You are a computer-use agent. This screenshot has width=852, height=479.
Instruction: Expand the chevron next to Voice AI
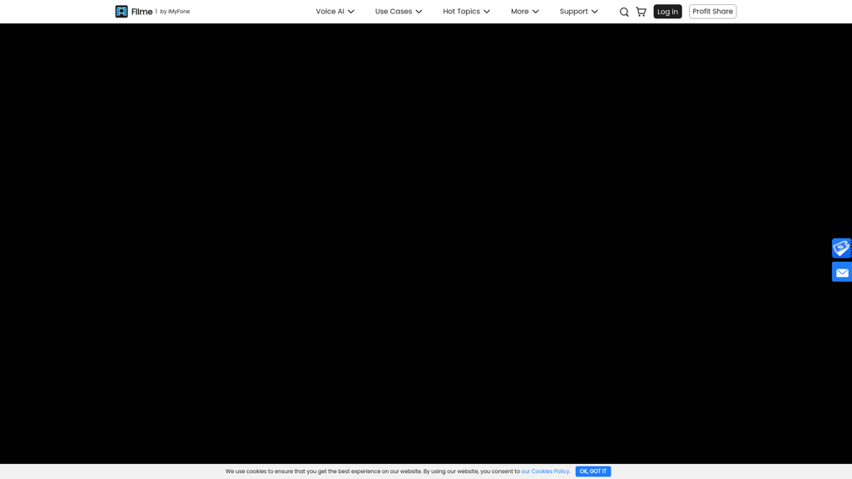pyautogui.click(x=351, y=12)
